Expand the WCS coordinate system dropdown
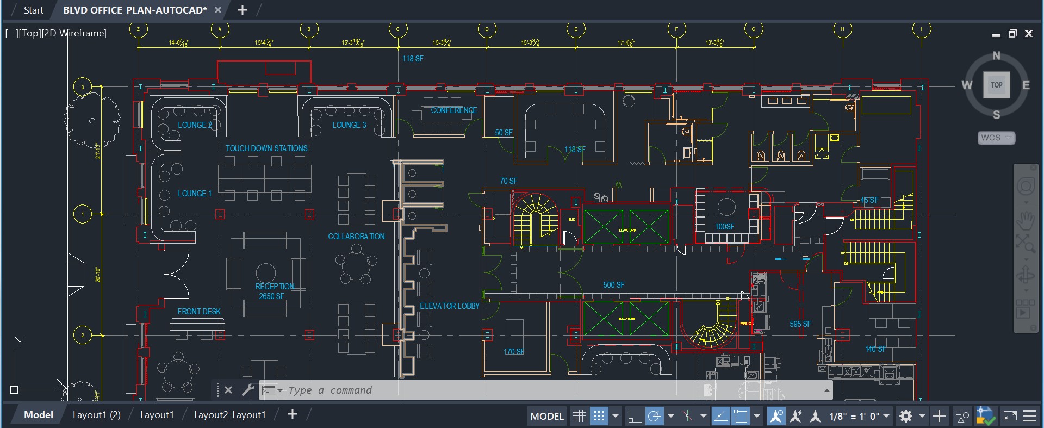Screen dimensions: 1044x428 [x=1009, y=138]
